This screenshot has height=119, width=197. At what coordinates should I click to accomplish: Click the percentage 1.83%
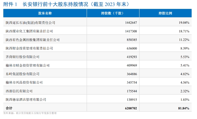click(x=185, y=99)
